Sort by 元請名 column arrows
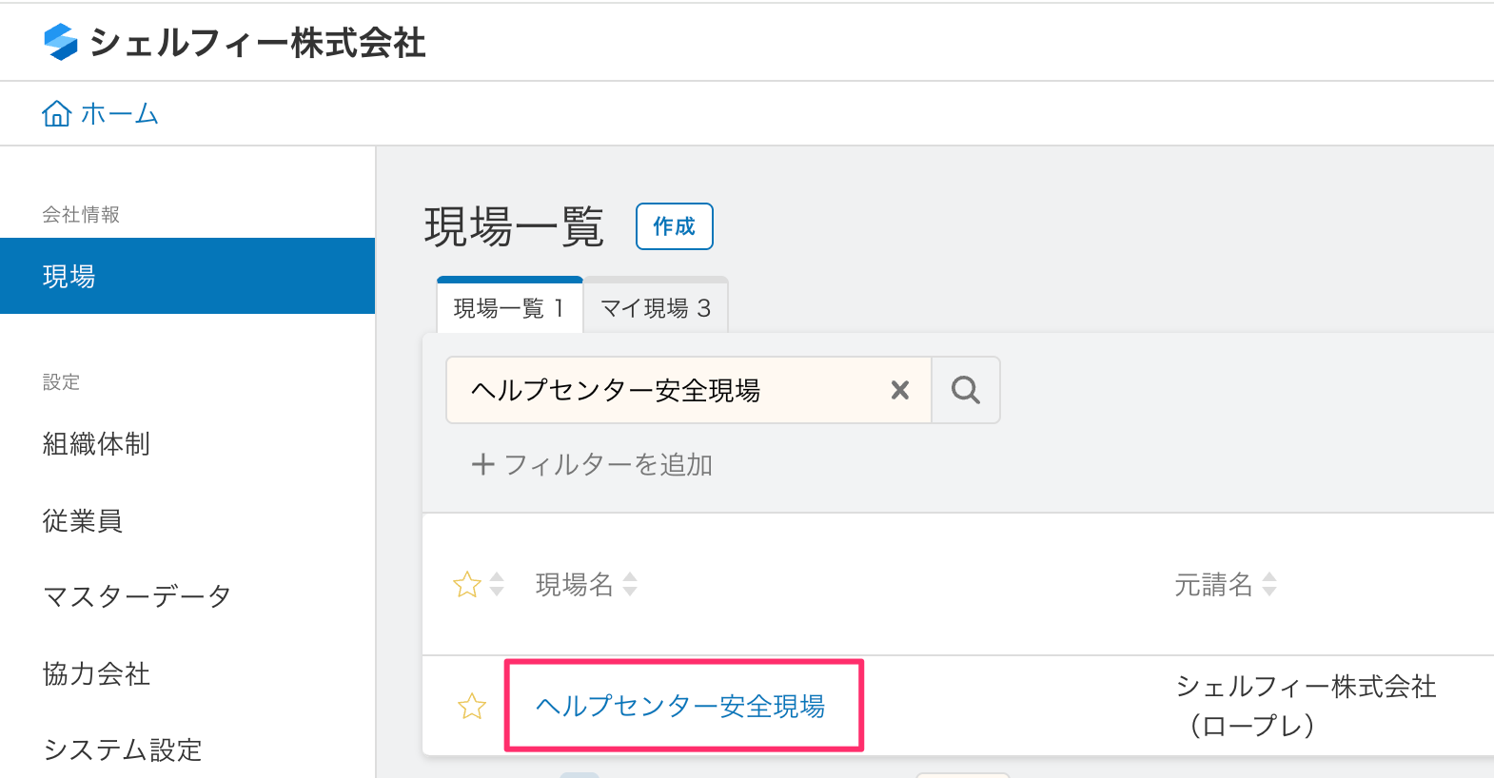The image size is (1494, 778). pyautogui.click(x=1269, y=584)
